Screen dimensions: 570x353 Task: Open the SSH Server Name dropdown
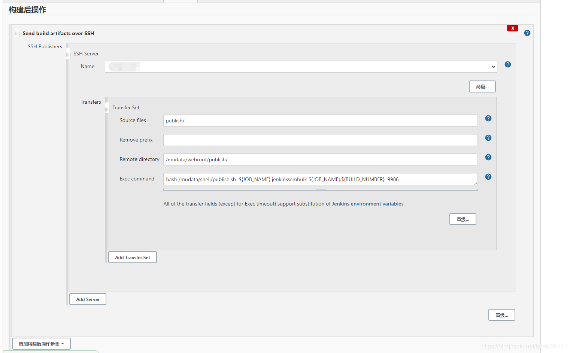(x=301, y=67)
